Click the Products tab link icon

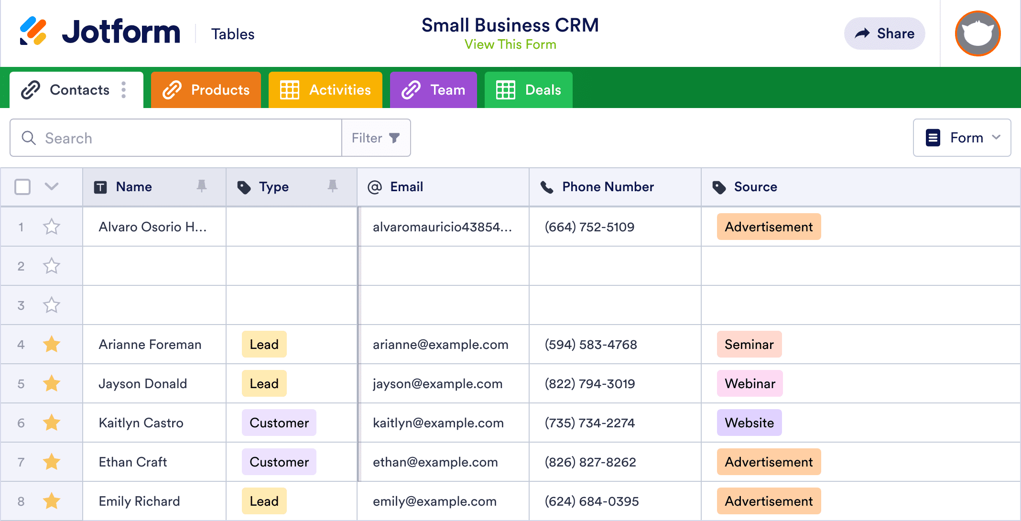click(x=172, y=90)
